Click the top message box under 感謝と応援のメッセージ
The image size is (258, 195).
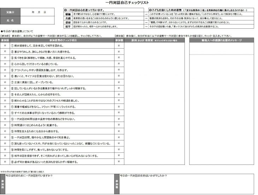(222, 49)
